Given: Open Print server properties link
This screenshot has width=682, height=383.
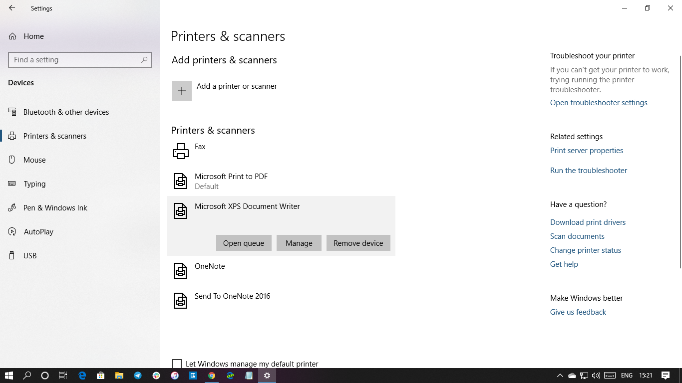Looking at the screenshot, I should pyautogui.click(x=586, y=150).
